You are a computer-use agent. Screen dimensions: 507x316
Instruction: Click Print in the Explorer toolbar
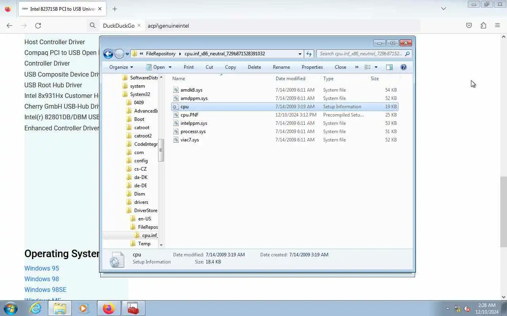tap(189, 67)
